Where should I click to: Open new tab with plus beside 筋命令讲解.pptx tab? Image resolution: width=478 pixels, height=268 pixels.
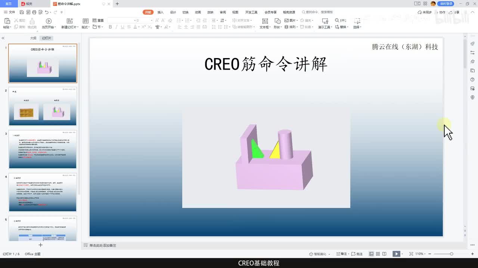(117, 4)
